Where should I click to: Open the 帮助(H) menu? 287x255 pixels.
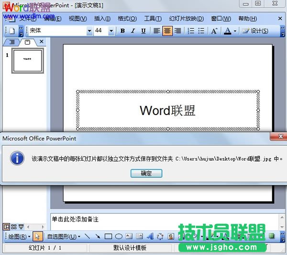(247, 19)
